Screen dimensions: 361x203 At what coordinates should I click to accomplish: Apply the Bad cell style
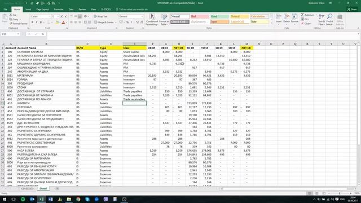pos(200,16)
